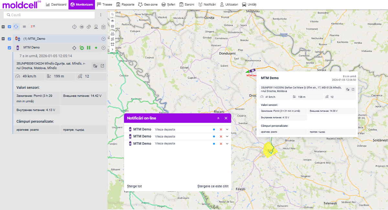Open dropdown menu for (1) MTM_Demo group
Screen dimensions: 388x210
(x=103, y=39)
